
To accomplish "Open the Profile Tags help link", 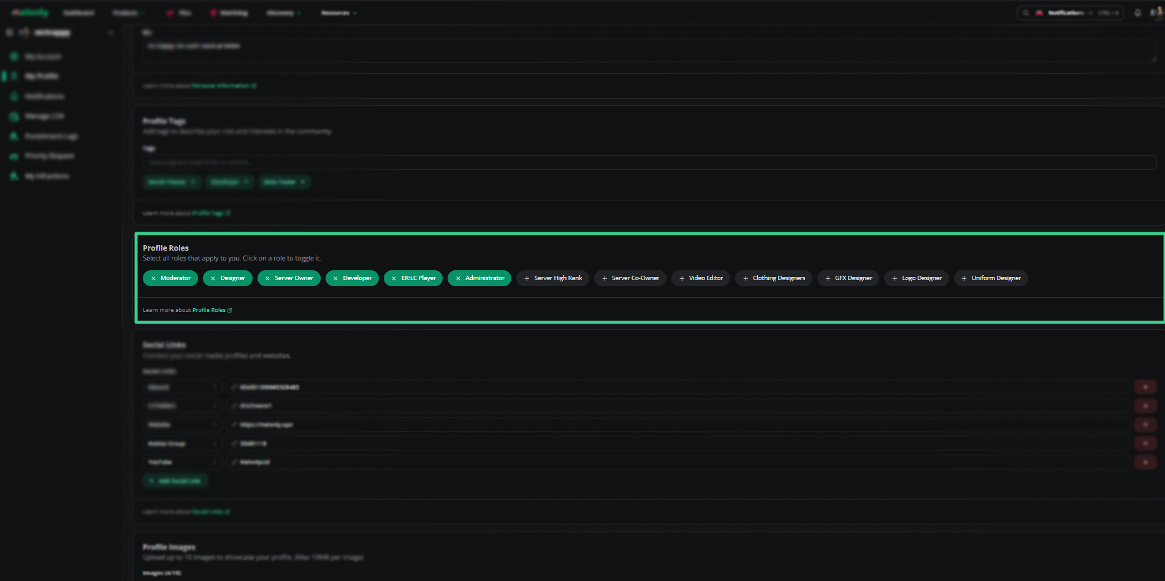I will click(x=212, y=213).
